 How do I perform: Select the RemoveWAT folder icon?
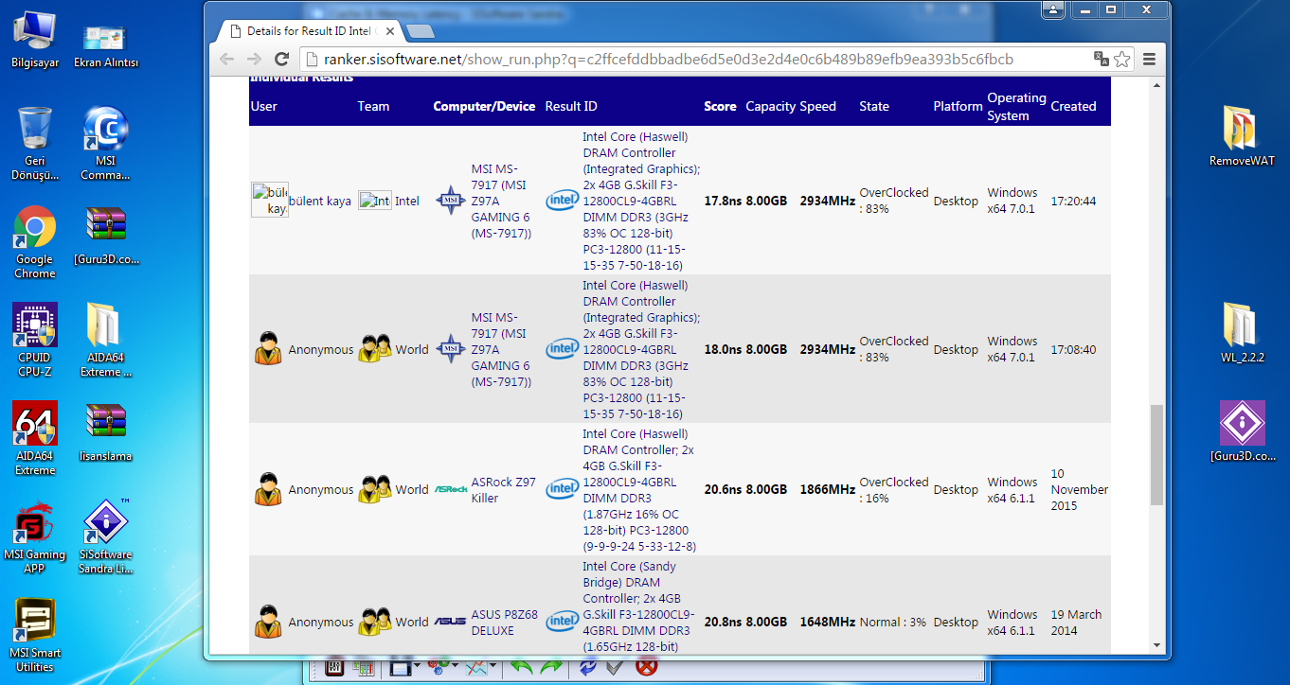(x=1242, y=136)
